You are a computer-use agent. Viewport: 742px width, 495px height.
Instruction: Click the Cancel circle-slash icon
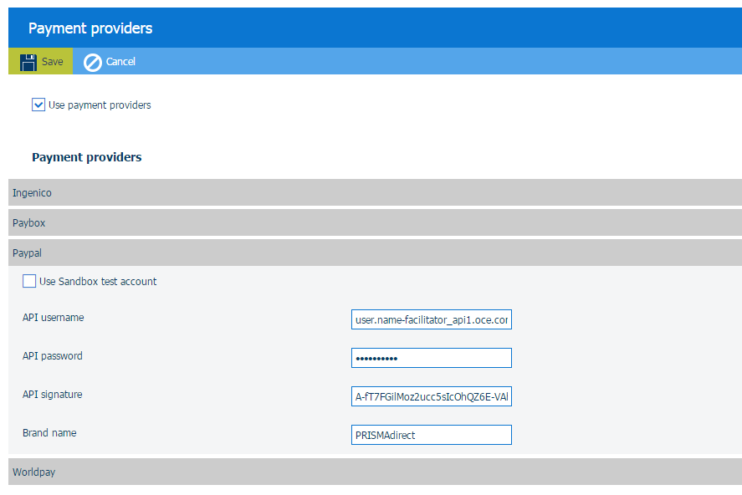93,62
